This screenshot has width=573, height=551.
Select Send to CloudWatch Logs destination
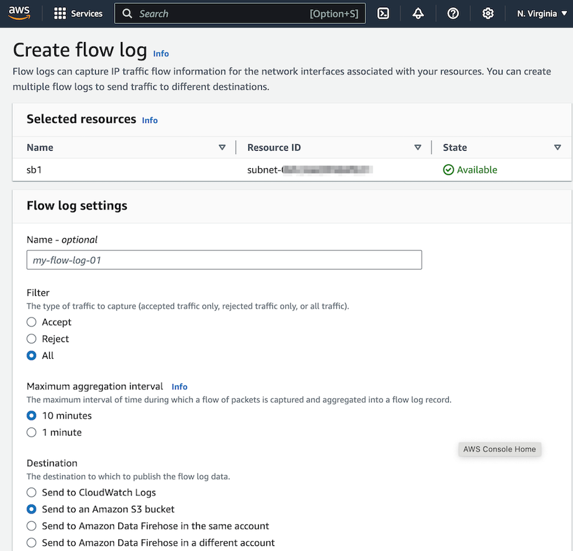31,493
